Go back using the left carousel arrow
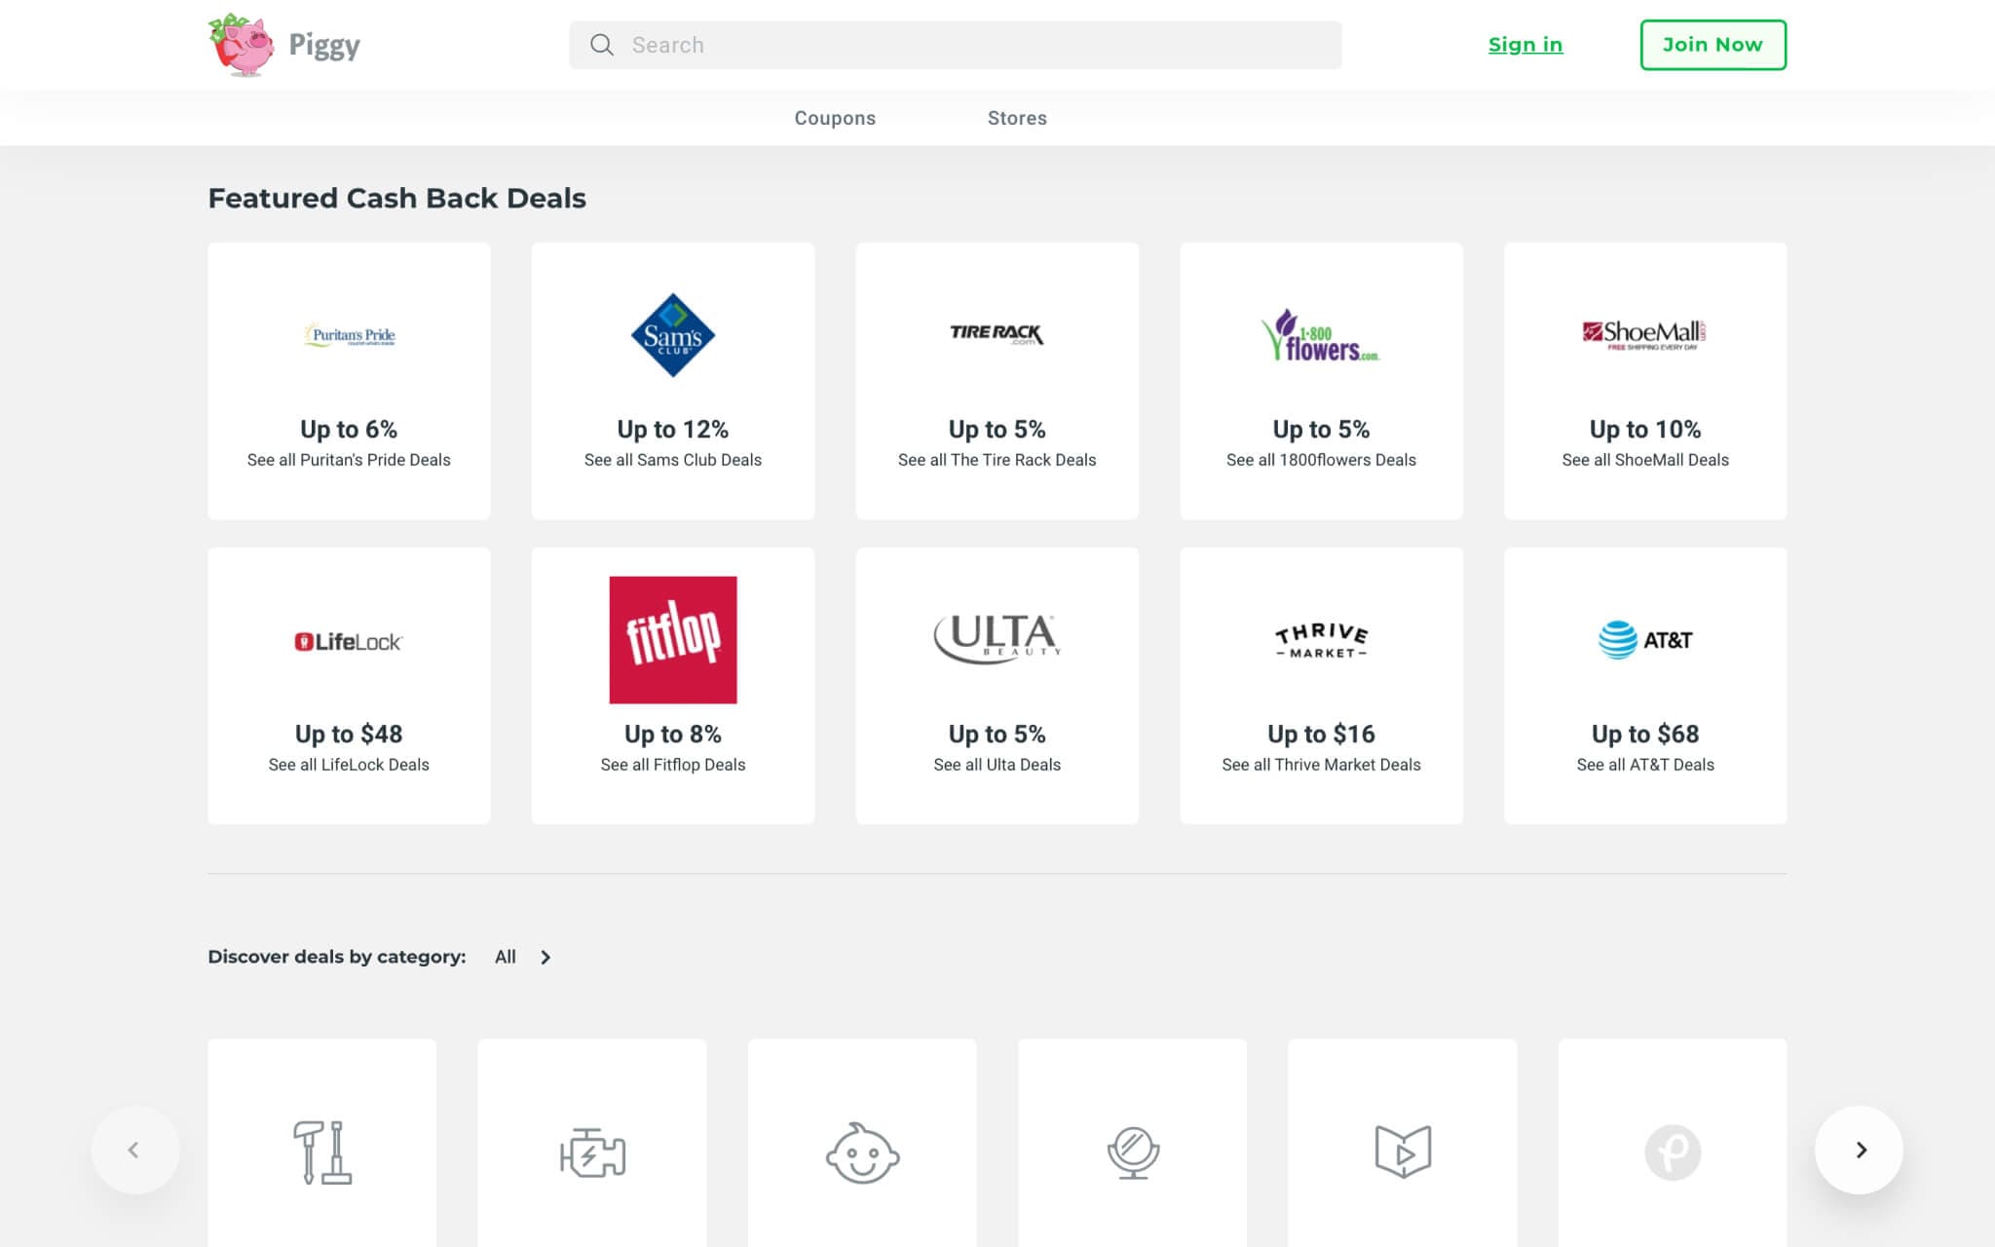 pyautogui.click(x=135, y=1149)
